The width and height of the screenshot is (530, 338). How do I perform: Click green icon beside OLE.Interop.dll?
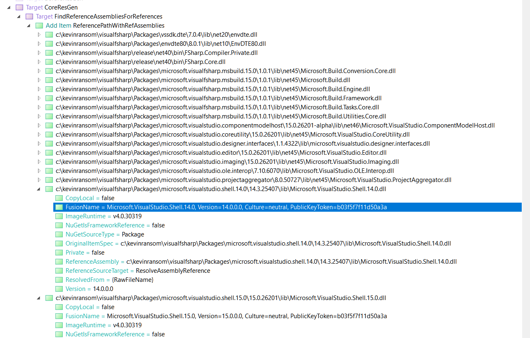tap(49, 171)
